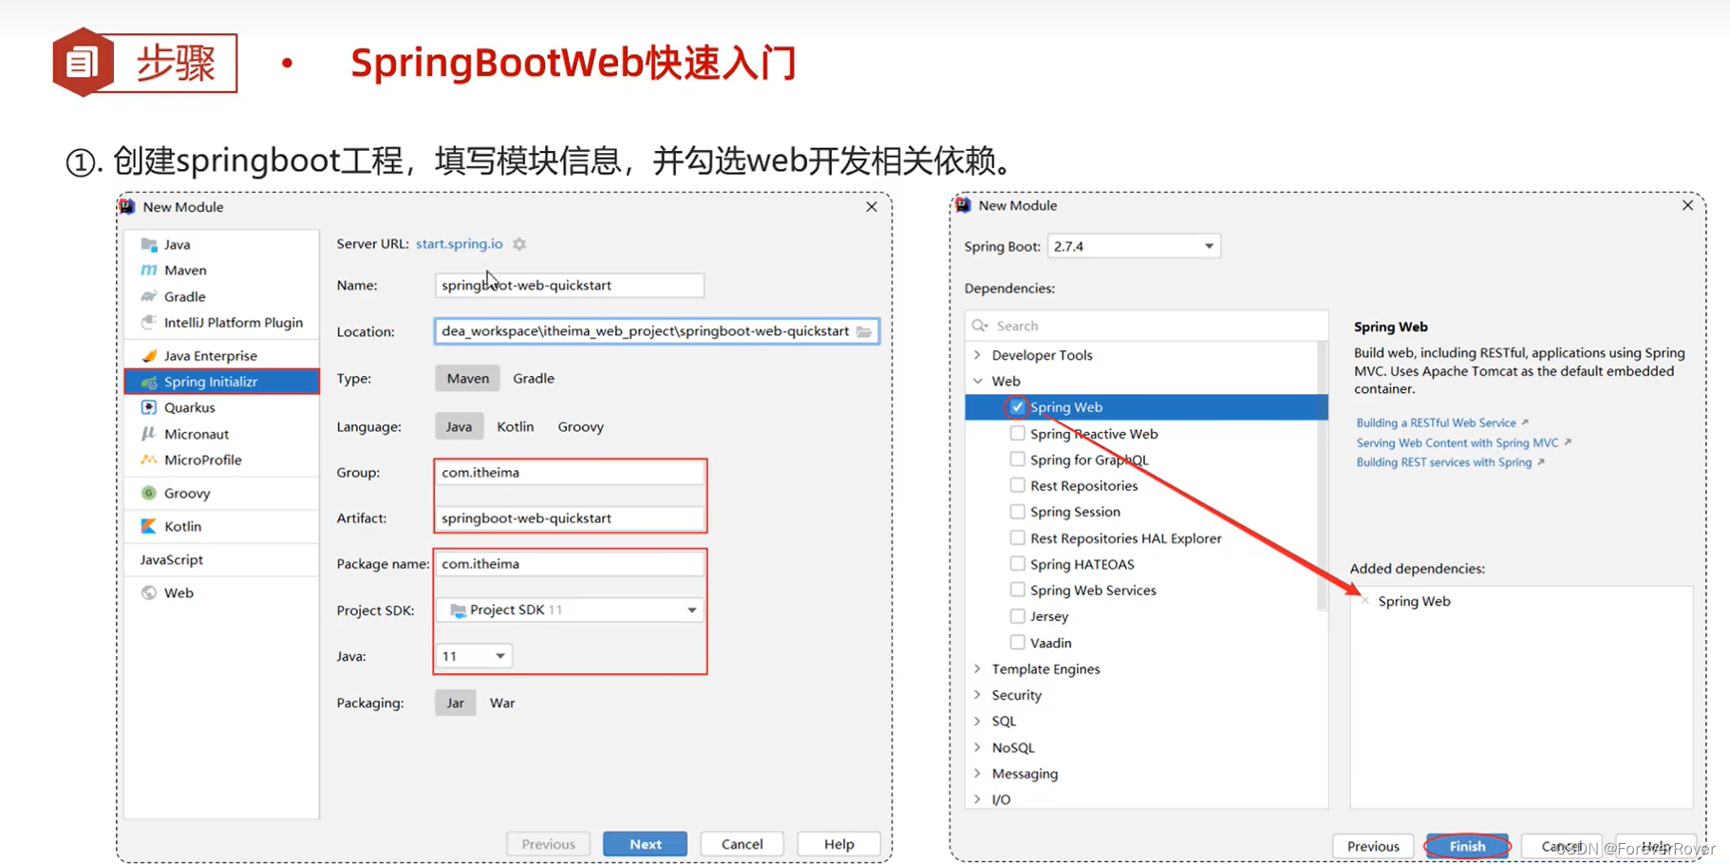Click the Artifact input field
1730x864 pixels.
click(570, 518)
